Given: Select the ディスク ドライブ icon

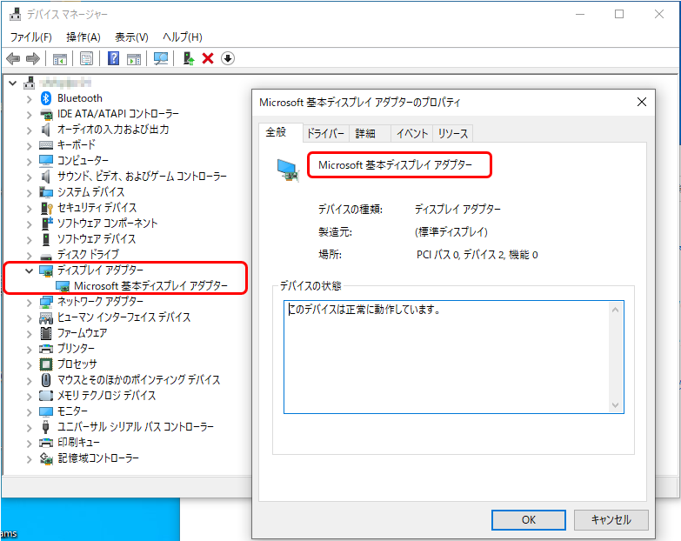Looking at the screenshot, I should [x=46, y=256].
